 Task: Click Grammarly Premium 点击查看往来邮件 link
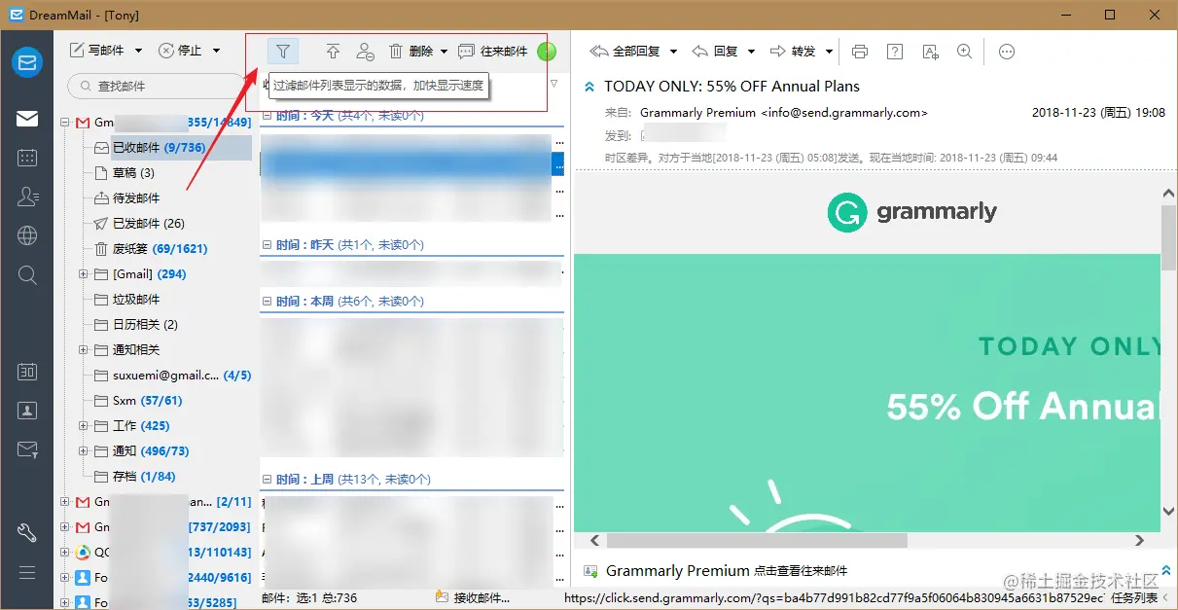(x=727, y=571)
